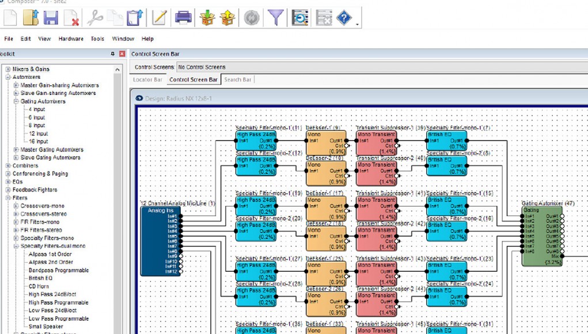Screen dimensions: 588x334
Task: Click the pencil and notepad edit icon
Action: click(x=159, y=18)
